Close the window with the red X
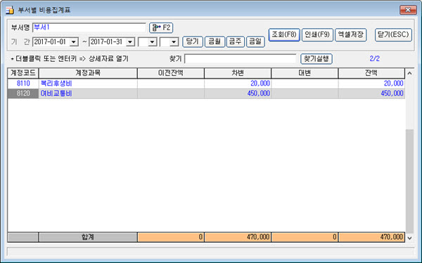422x263 pixels. (408, 10)
